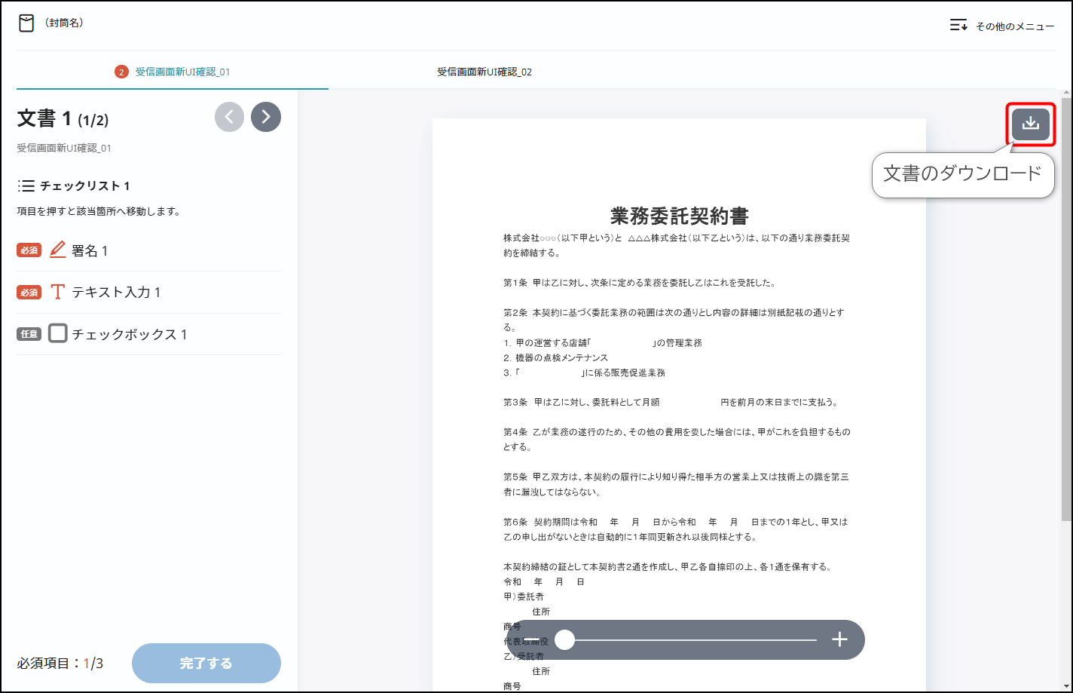Jump to 署名 1 checklist item
The width and height of the screenshot is (1073, 693).
click(90, 251)
